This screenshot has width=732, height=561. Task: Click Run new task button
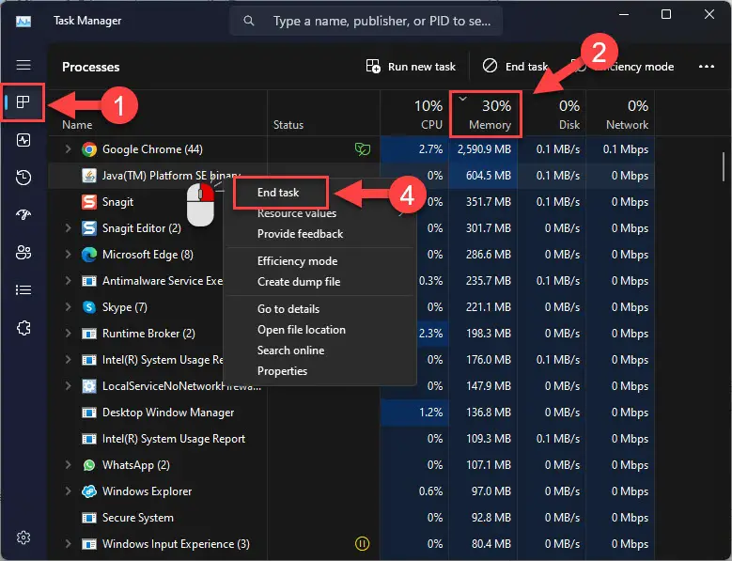411,67
